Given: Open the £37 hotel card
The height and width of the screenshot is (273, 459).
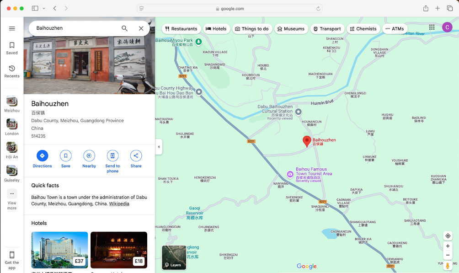Looking at the screenshot, I should click(59, 250).
